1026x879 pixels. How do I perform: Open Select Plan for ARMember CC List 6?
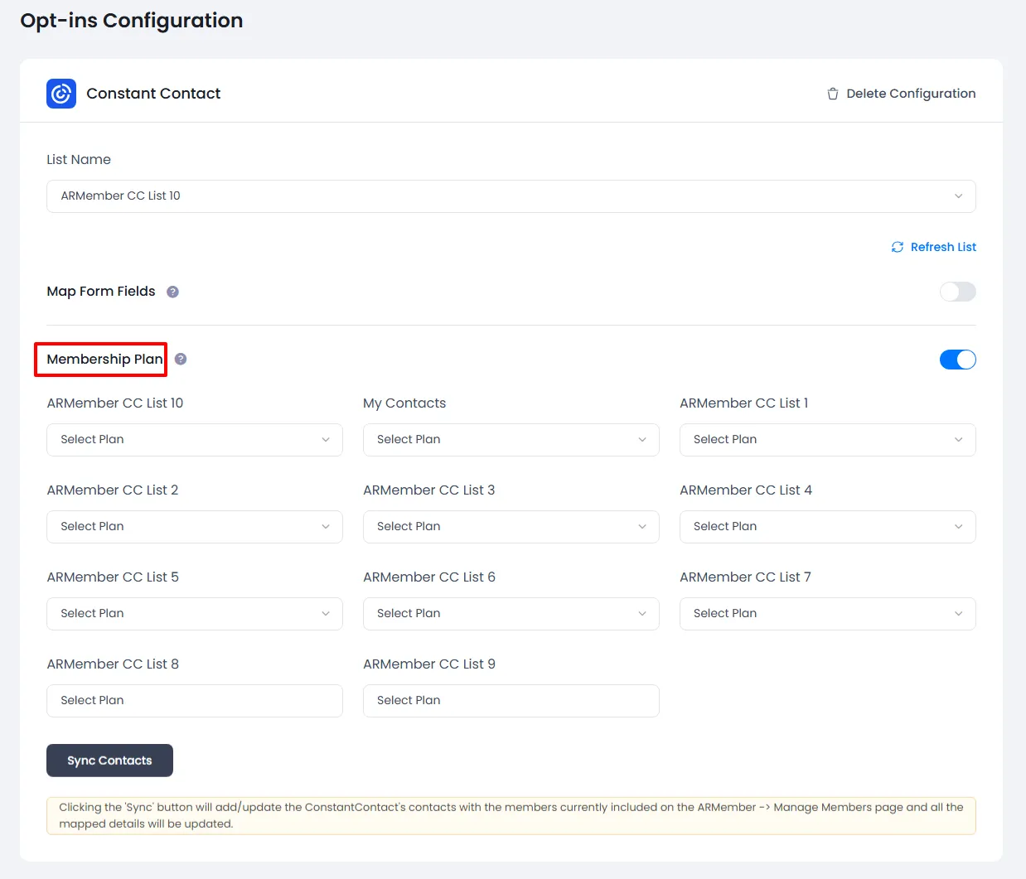click(511, 614)
